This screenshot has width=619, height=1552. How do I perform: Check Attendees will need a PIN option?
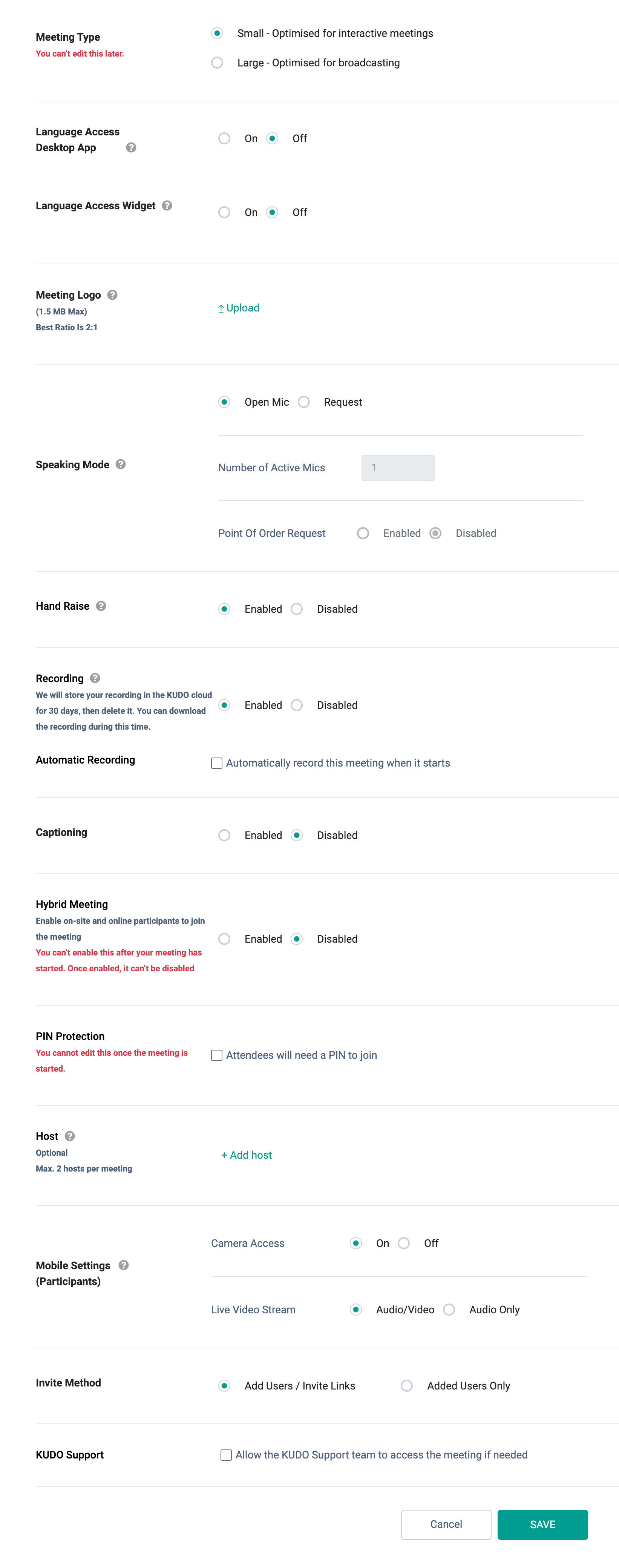217,1055
